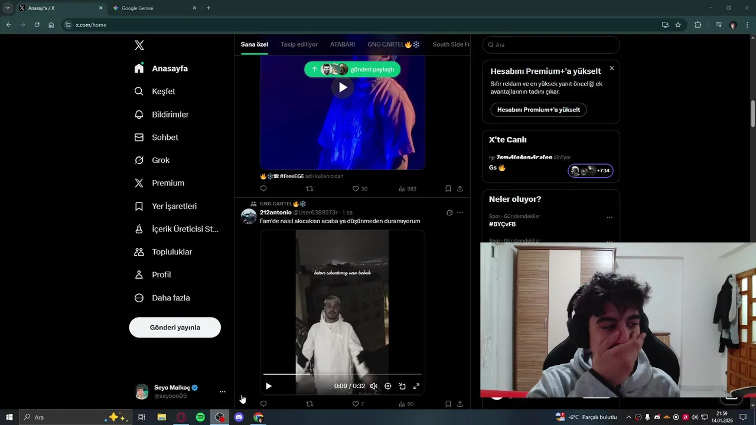Click the Profil person icon in the sidebar
The image size is (756, 425).
click(139, 274)
